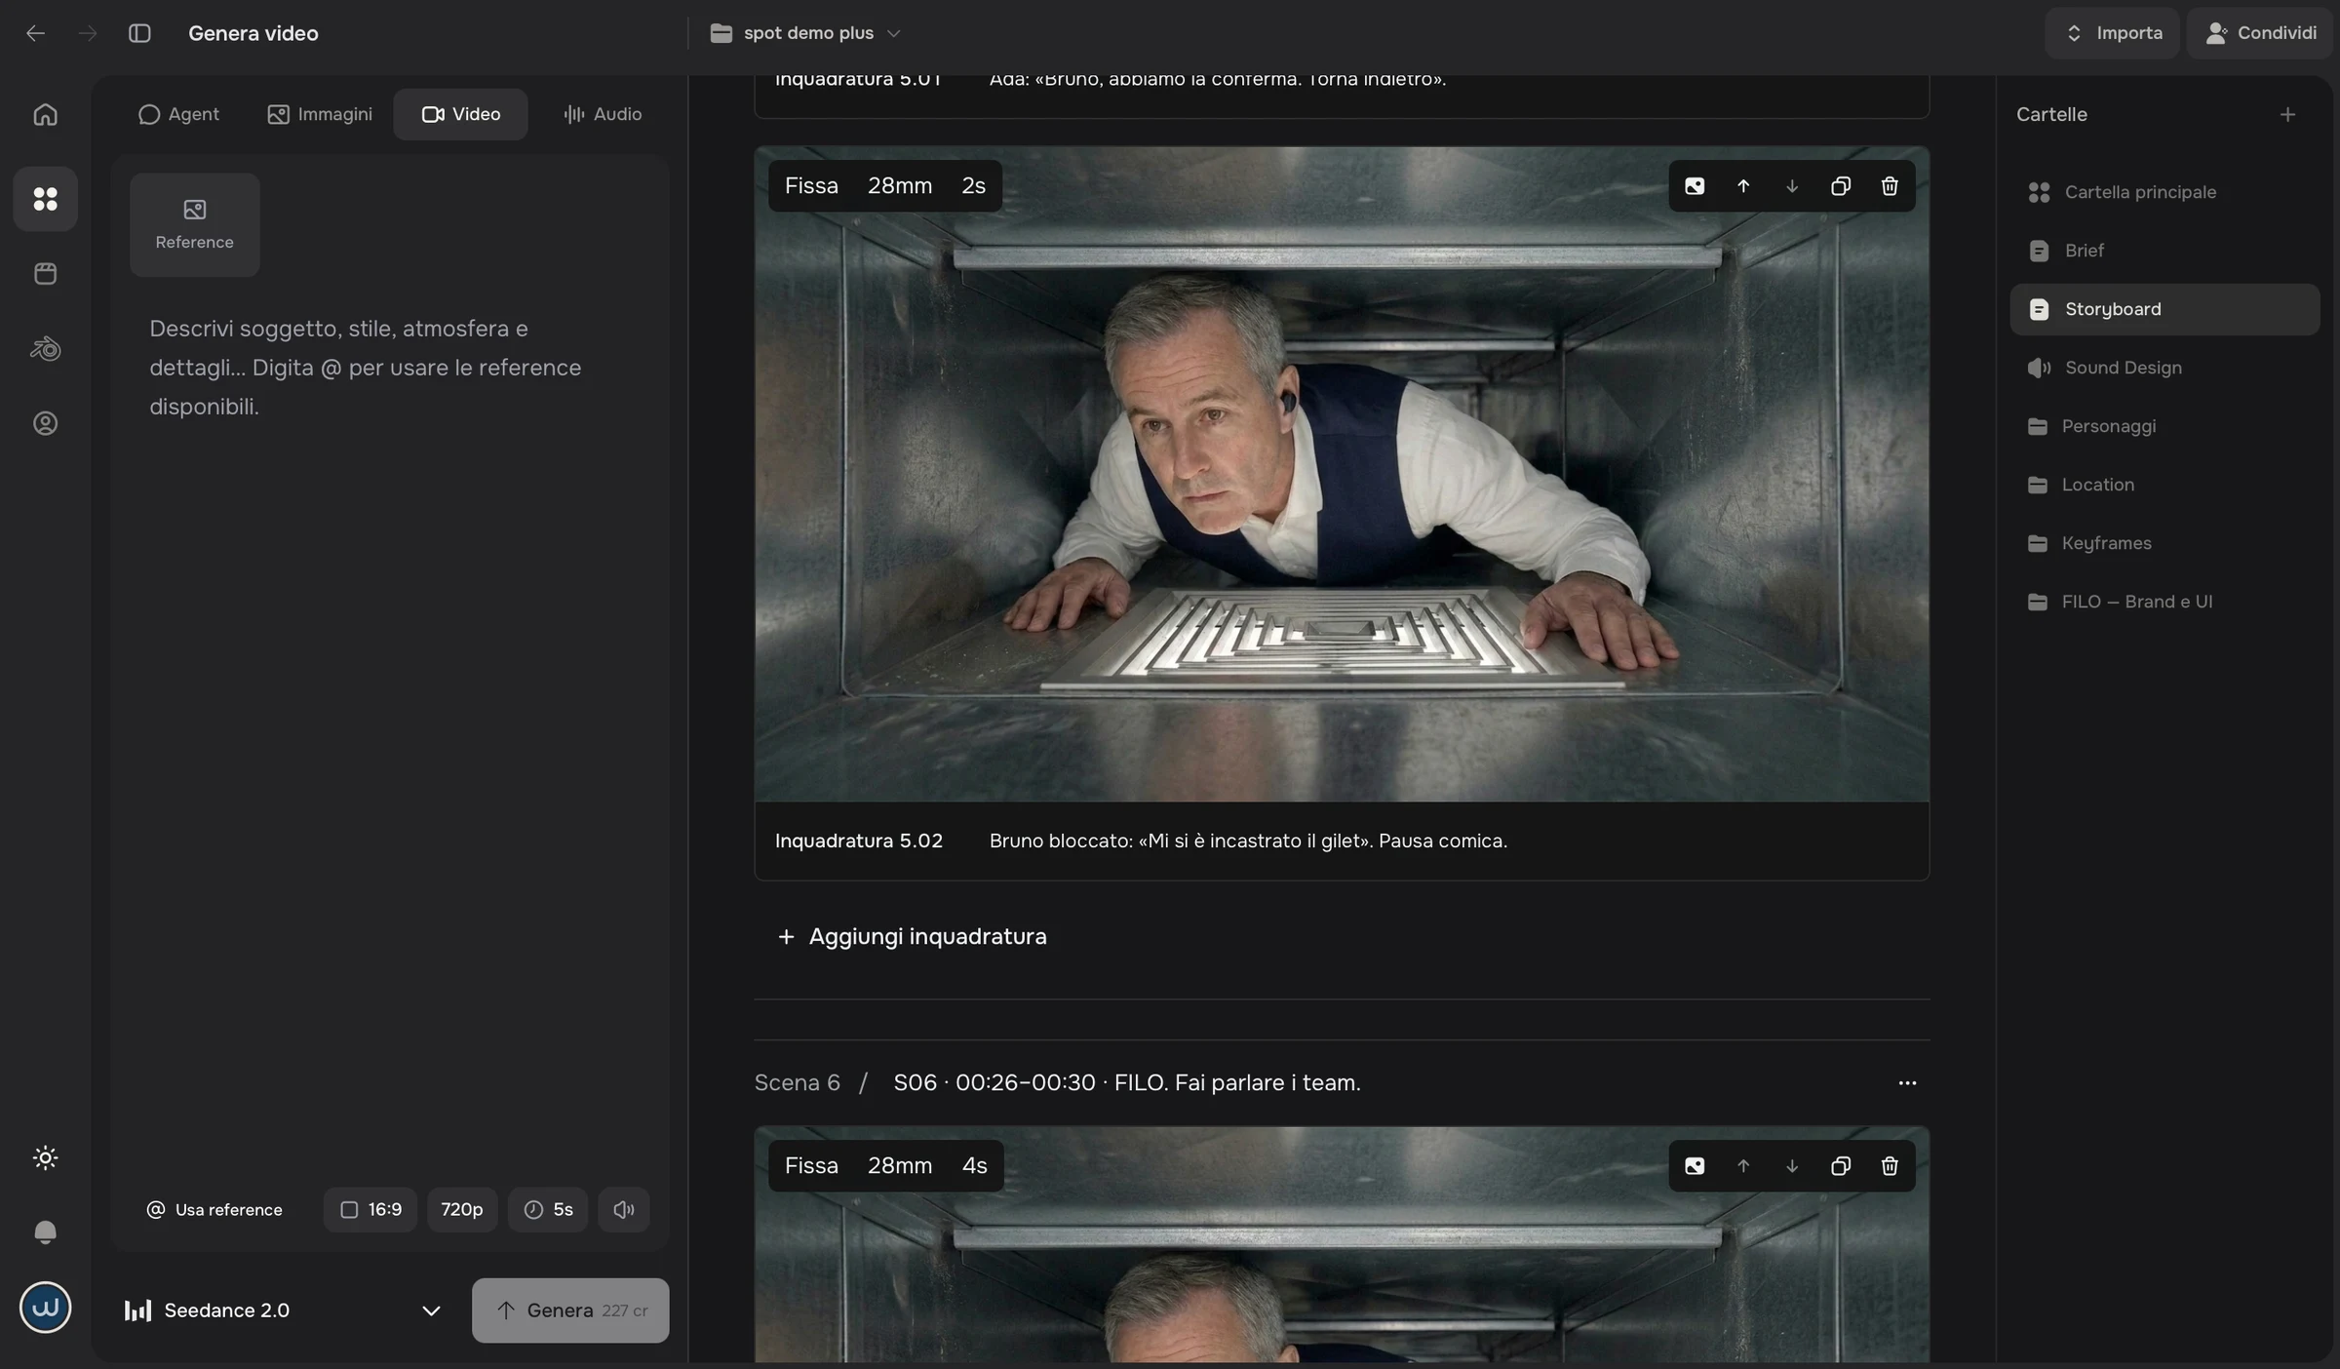Image resolution: width=2340 pixels, height=1369 pixels.
Task: Open Scena 6 more options menu
Action: [1907, 1083]
